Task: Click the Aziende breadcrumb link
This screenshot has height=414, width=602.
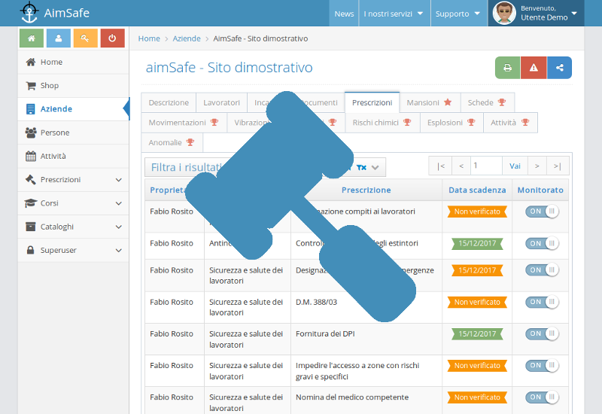Action: point(187,38)
